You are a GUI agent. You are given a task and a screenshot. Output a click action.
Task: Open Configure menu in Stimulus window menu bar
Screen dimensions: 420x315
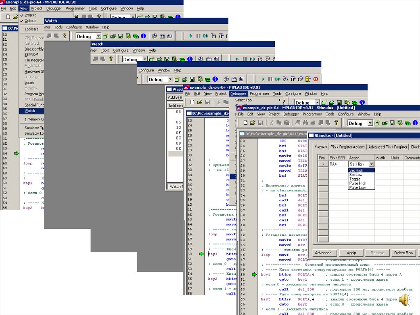point(346,114)
